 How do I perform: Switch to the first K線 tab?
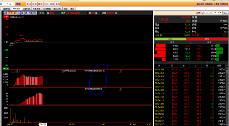pyautogui.click(x=6, y=9)
